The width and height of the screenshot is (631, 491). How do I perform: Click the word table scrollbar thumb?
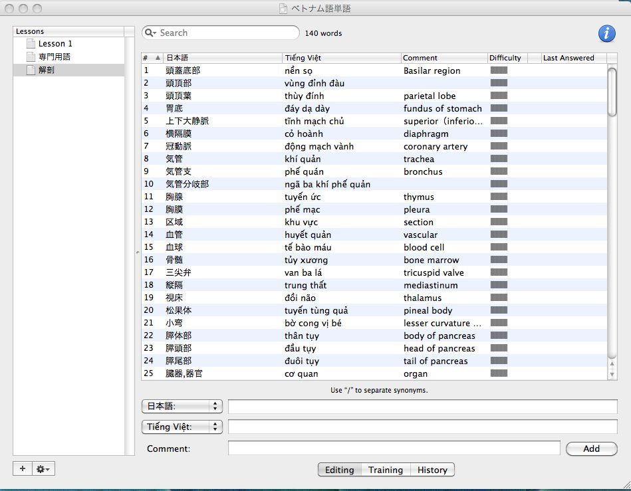pyautogui.click(x=612, y=92)
